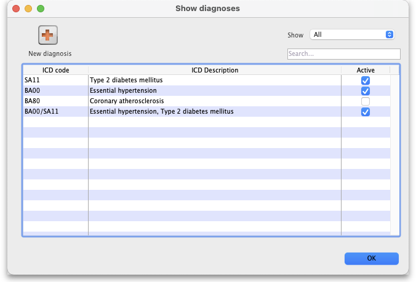Screen dimensions: 416x282
Task: Uncheck Active for Essential hypertension row
Action: point(366,91)
